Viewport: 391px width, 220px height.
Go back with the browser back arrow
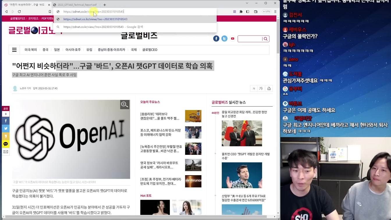(x=6, y=12)
